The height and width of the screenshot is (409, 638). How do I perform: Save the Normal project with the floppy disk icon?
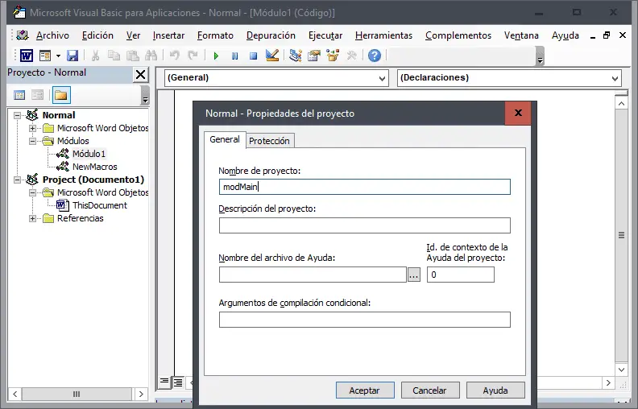point(72,56)
